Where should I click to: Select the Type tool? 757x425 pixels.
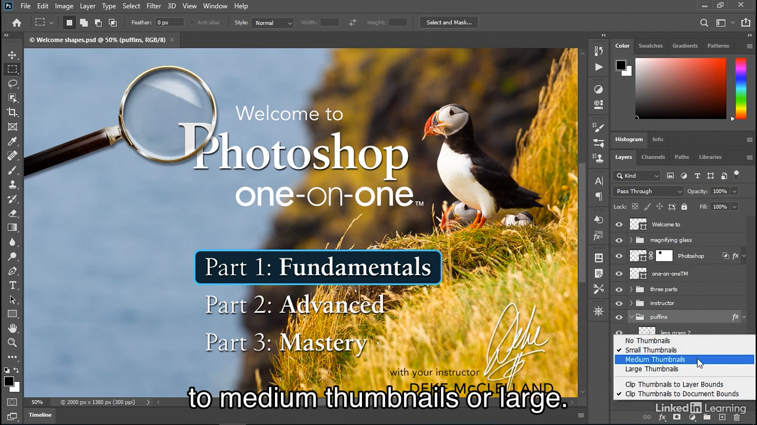[x=12, y=285]
